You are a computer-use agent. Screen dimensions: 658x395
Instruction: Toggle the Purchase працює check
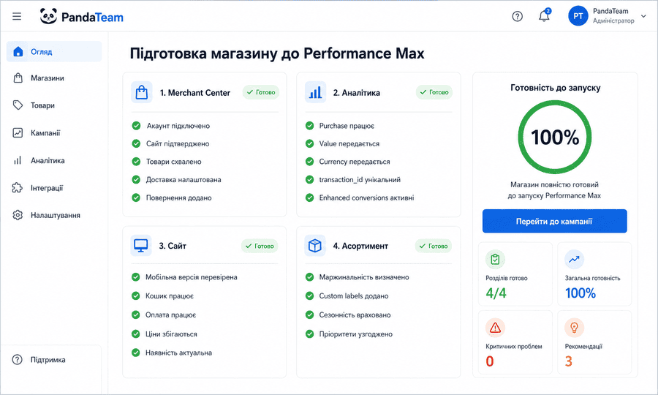click(x=310, y=126)
